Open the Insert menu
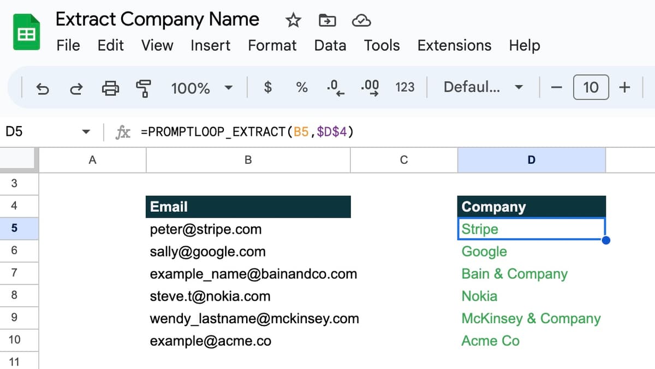 211,45
